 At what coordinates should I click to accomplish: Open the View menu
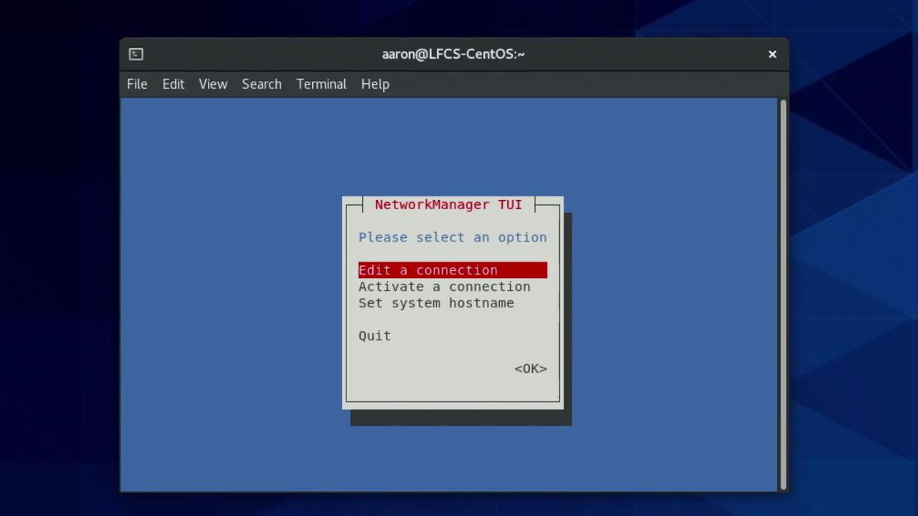213,84
